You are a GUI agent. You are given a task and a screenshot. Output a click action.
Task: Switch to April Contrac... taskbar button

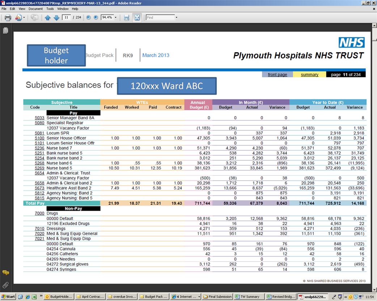click(x=90, y=297)
